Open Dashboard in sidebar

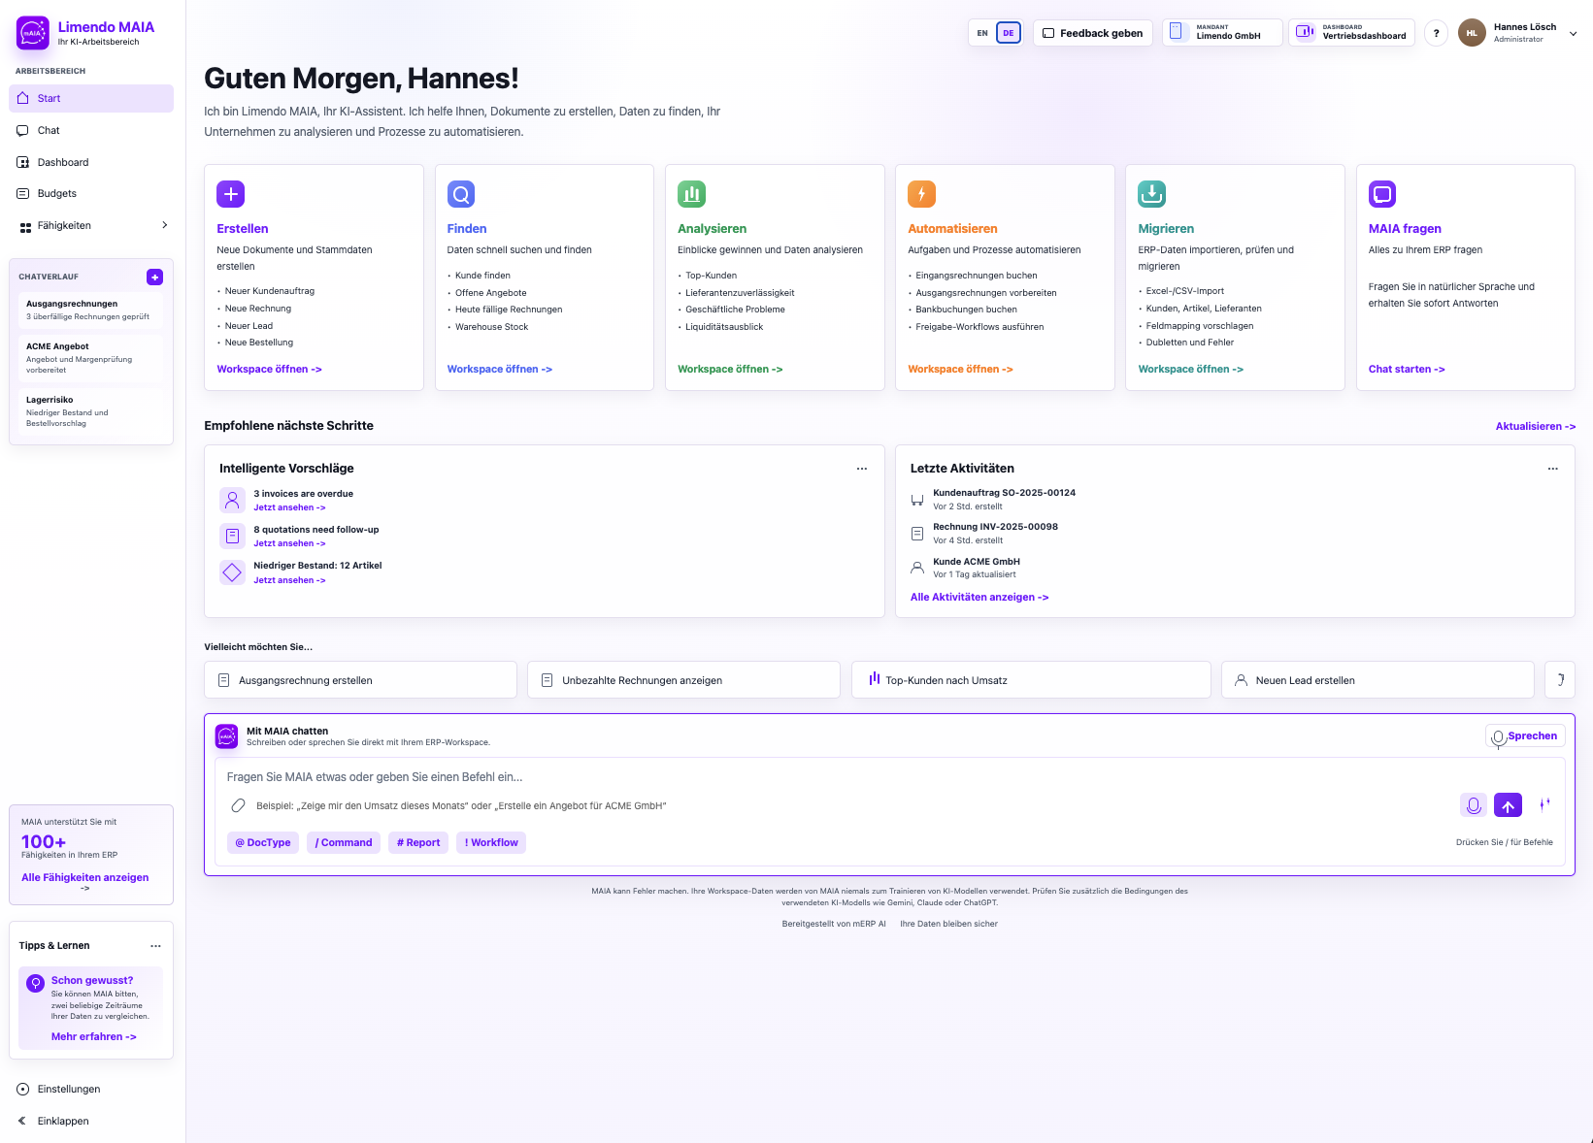pos(91,162)
